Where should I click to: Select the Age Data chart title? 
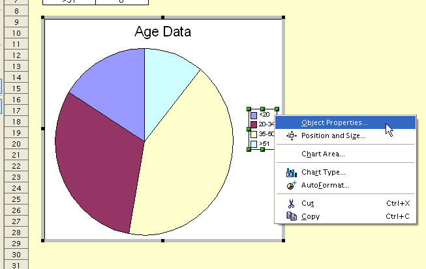(x=162, y=32)
